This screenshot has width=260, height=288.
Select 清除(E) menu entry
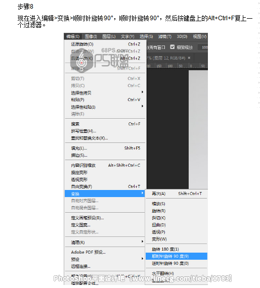click(x=105, y=114)
